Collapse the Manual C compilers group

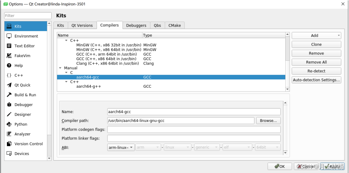66,73
